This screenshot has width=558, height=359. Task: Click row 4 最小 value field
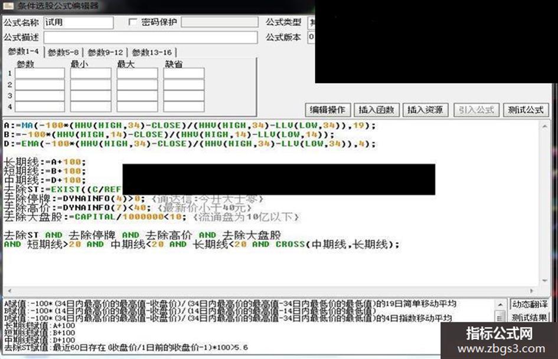coord(91,107)
